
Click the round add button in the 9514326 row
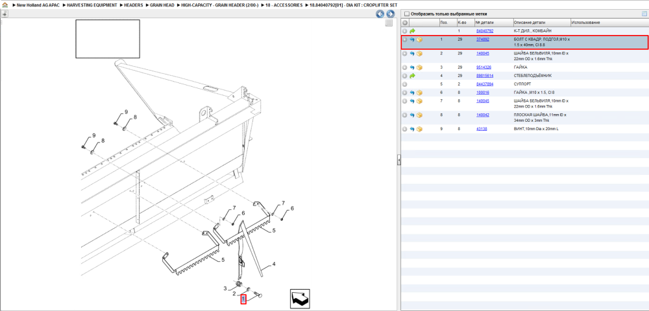[x=405, y=67]
